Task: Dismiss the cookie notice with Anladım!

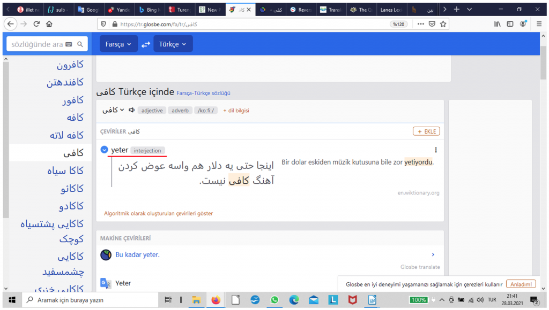Action: click(521, 284)
